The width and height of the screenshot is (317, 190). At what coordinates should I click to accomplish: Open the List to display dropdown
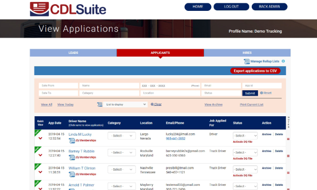click(x=125, y=104)
